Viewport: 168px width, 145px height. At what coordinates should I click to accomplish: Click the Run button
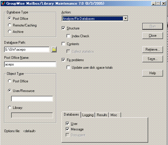pyautogui.click(x=153, y=26)
